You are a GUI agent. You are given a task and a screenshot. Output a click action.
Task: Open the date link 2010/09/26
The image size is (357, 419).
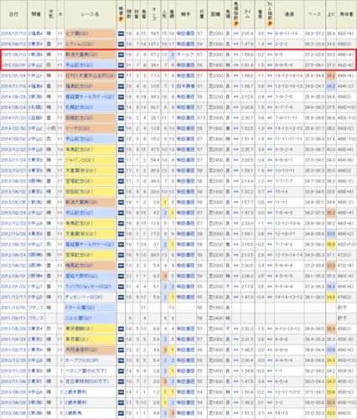point(13,392)
